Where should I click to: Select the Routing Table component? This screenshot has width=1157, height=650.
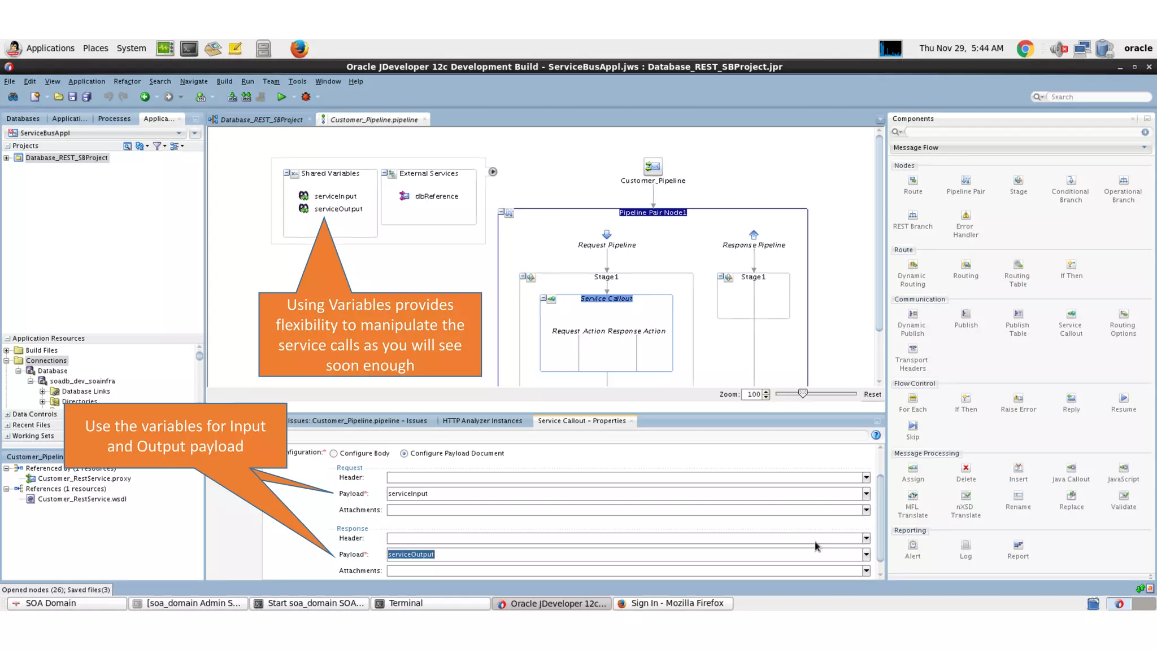(x=1017, y=273)
